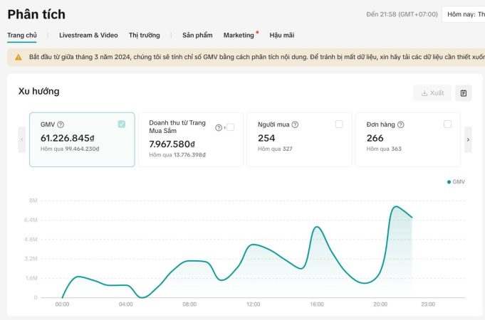Enable Doanh thu từ Trang Mua Sắm checkbox
The image size is (485, 320).
[230, 127]
